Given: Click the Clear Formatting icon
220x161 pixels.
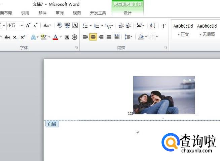Looking at the screenshot, I should [x=60, y=26].
